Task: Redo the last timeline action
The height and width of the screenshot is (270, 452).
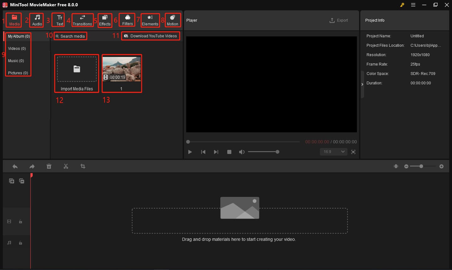Action: [x=32, y=167]
